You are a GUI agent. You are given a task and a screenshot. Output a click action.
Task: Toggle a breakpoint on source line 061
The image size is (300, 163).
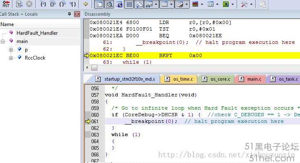coord(87,122)
